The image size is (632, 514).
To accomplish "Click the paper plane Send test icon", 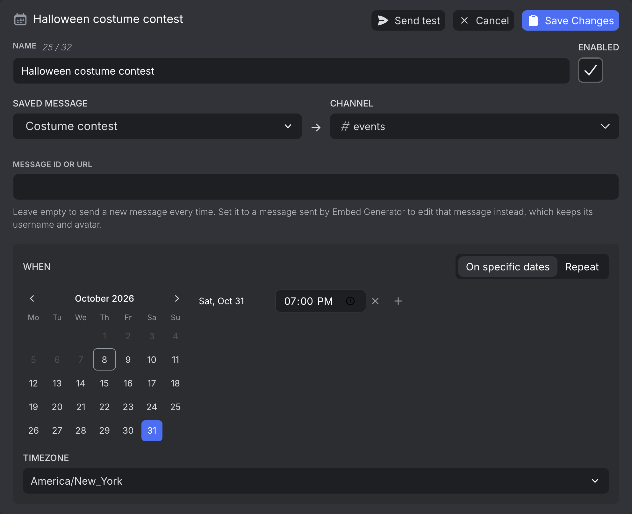I will [383, 20].
